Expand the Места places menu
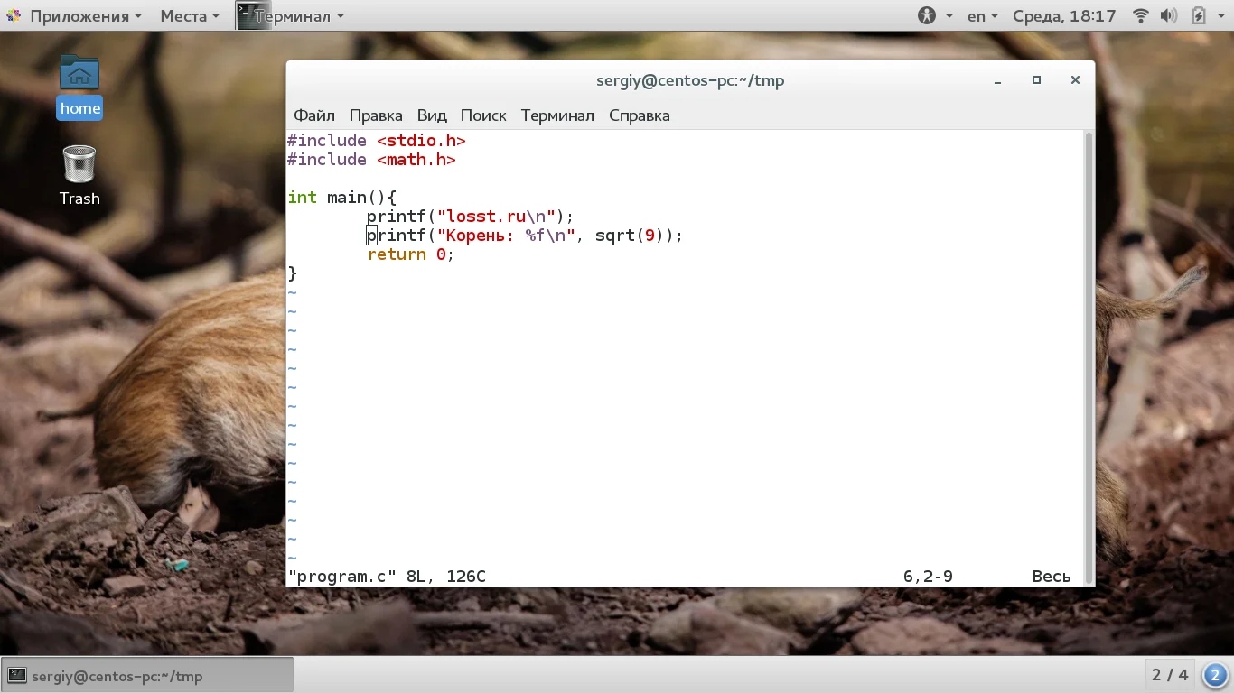 [190, 16]
